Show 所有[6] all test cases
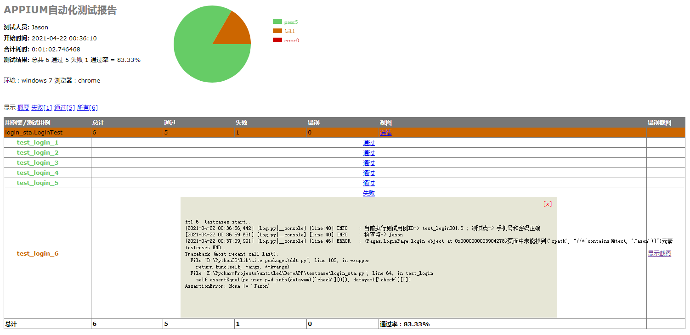690x335 pixels. click(87, 107)
